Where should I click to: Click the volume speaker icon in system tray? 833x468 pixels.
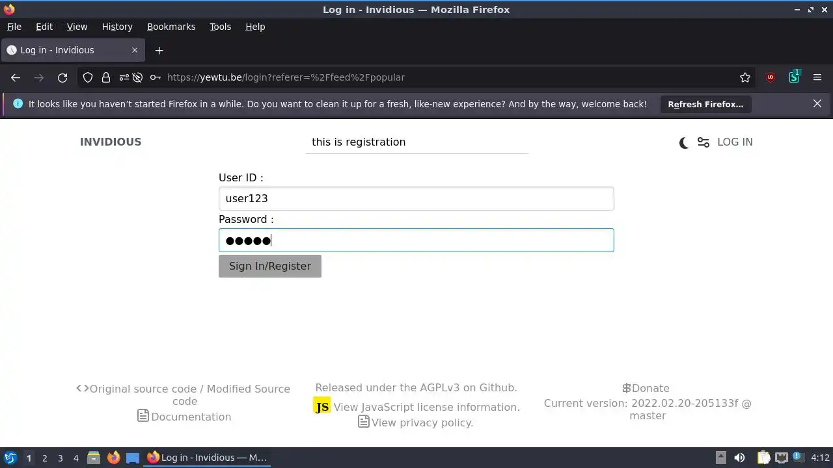(x=739, y=458)
